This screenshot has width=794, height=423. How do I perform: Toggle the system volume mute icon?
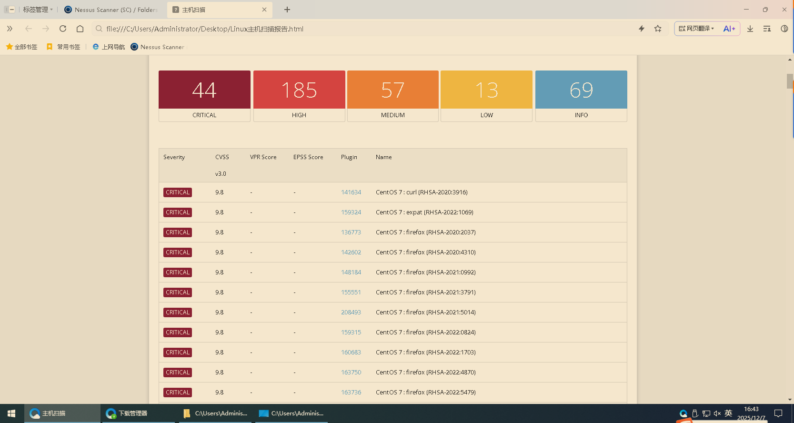[x=717, y=413]
